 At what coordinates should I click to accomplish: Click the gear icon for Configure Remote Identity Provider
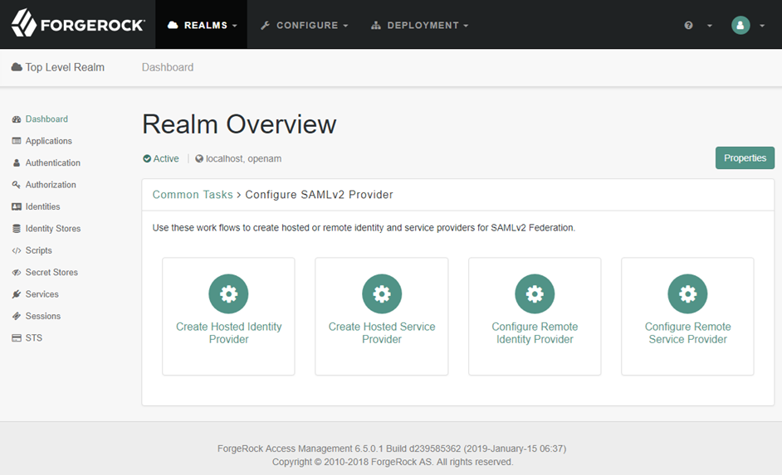pyautogui.click(x=535, y=293)
